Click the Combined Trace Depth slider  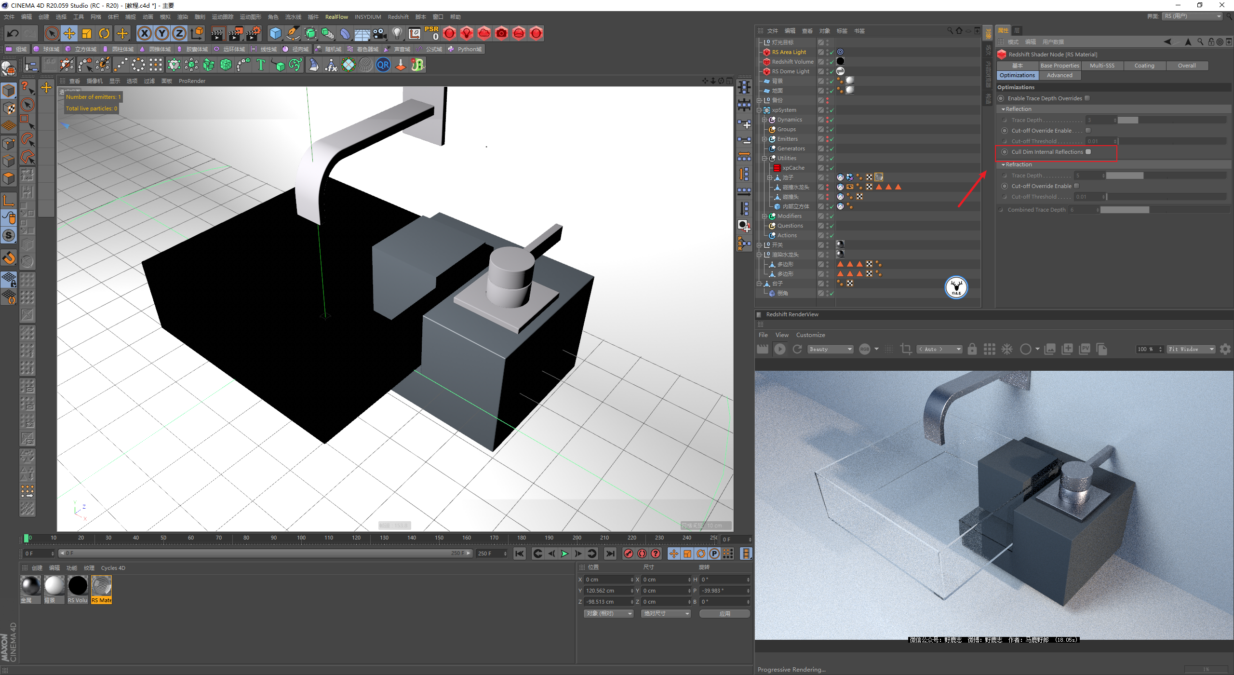(1124, 210)
